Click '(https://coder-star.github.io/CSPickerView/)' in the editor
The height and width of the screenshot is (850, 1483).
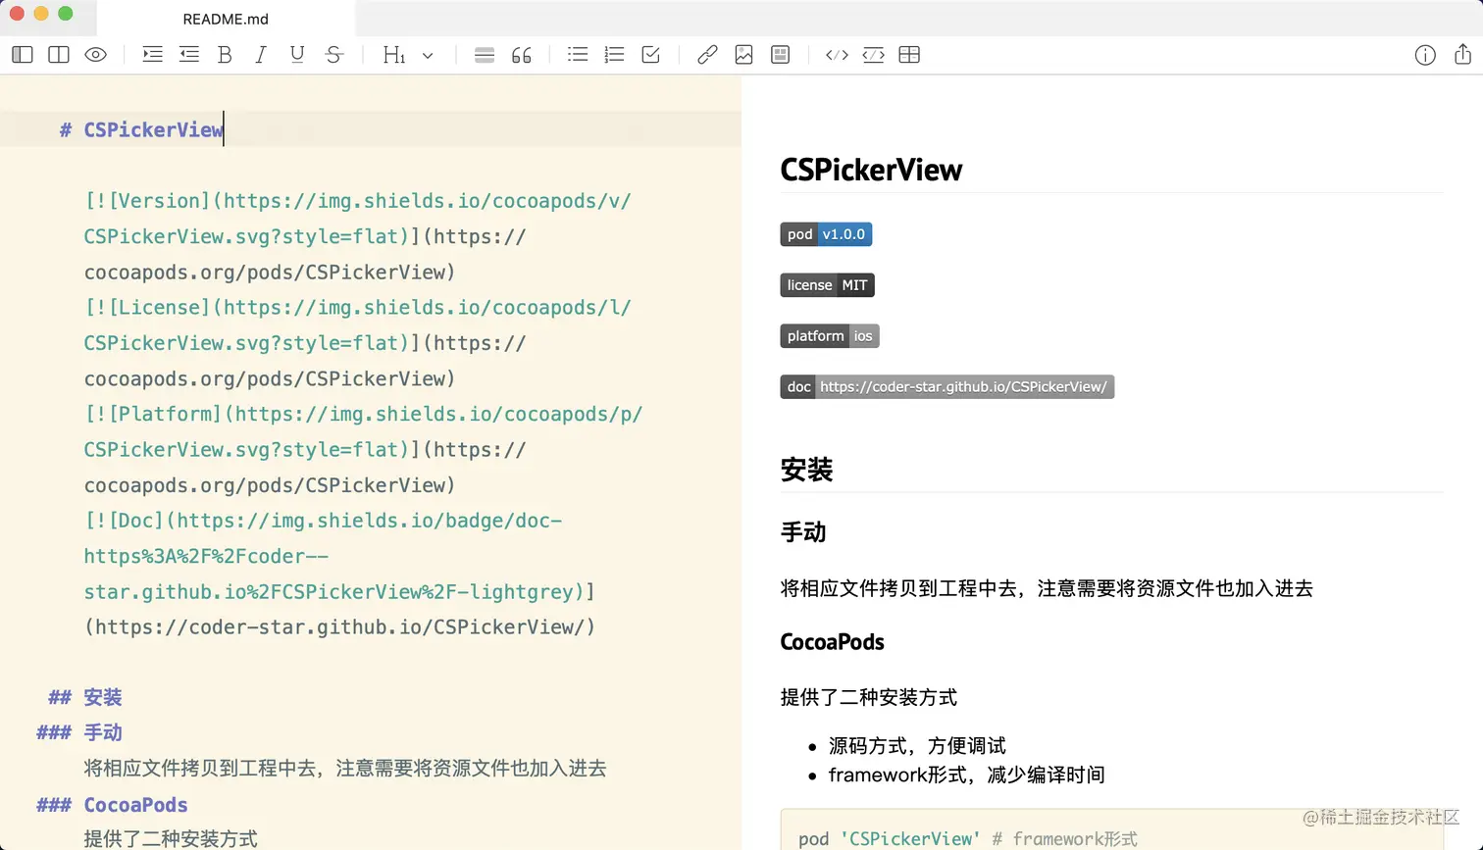coord(339,627)
